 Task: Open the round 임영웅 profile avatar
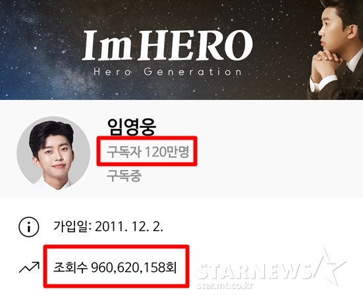[53, 153]
